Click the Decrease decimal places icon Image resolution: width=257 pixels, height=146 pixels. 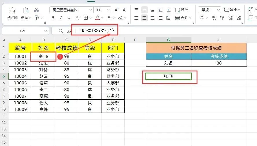coord(239,18)
